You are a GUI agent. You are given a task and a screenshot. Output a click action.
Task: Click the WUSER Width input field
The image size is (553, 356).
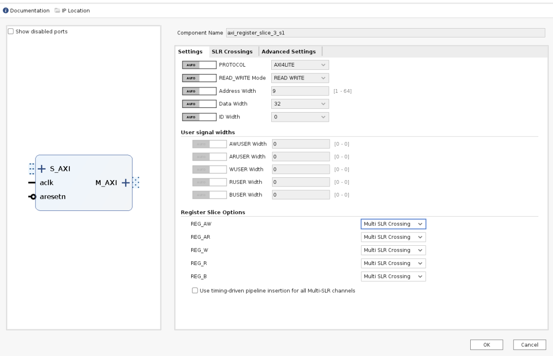(x=301, y=170)
